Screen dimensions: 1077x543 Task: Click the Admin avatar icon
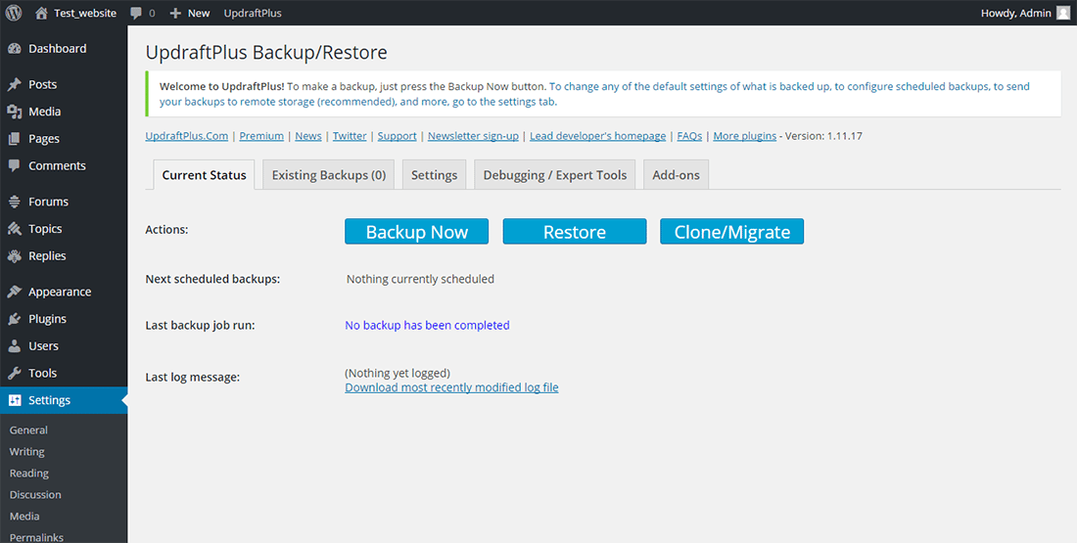(1062, 13)
